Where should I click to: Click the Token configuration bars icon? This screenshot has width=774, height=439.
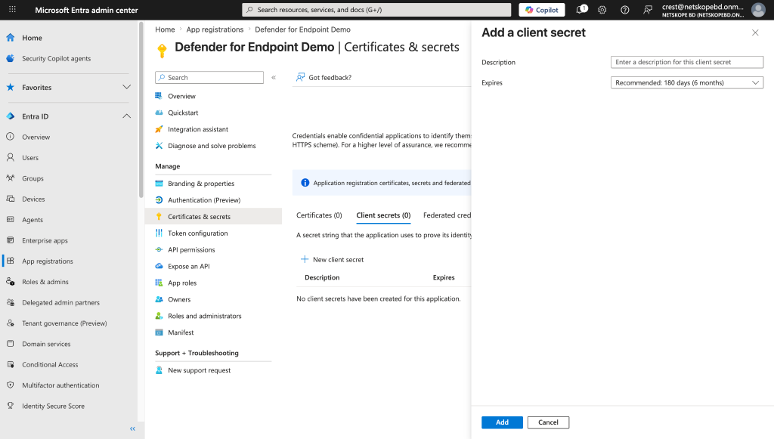click(159, 233)
